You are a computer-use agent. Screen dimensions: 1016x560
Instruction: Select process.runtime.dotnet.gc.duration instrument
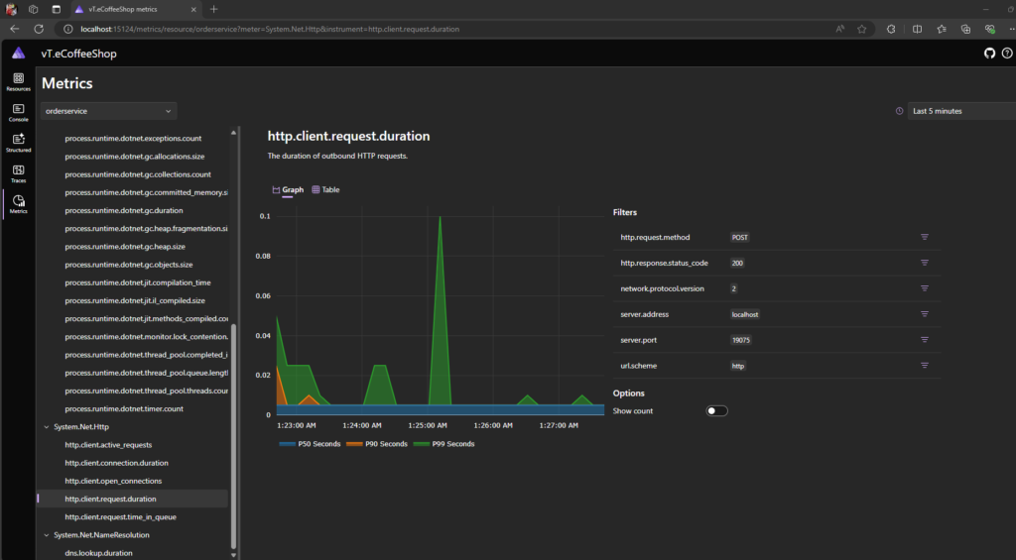(124, 210)
